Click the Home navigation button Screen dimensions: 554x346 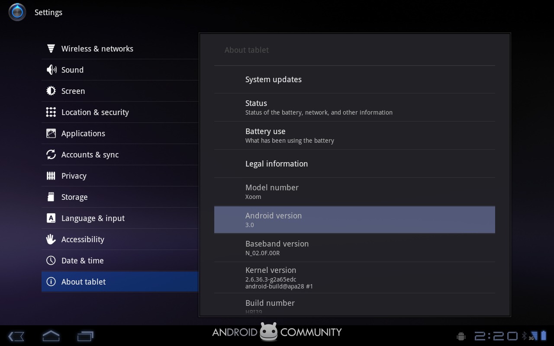pyautogui.click(x=51, y=336)
